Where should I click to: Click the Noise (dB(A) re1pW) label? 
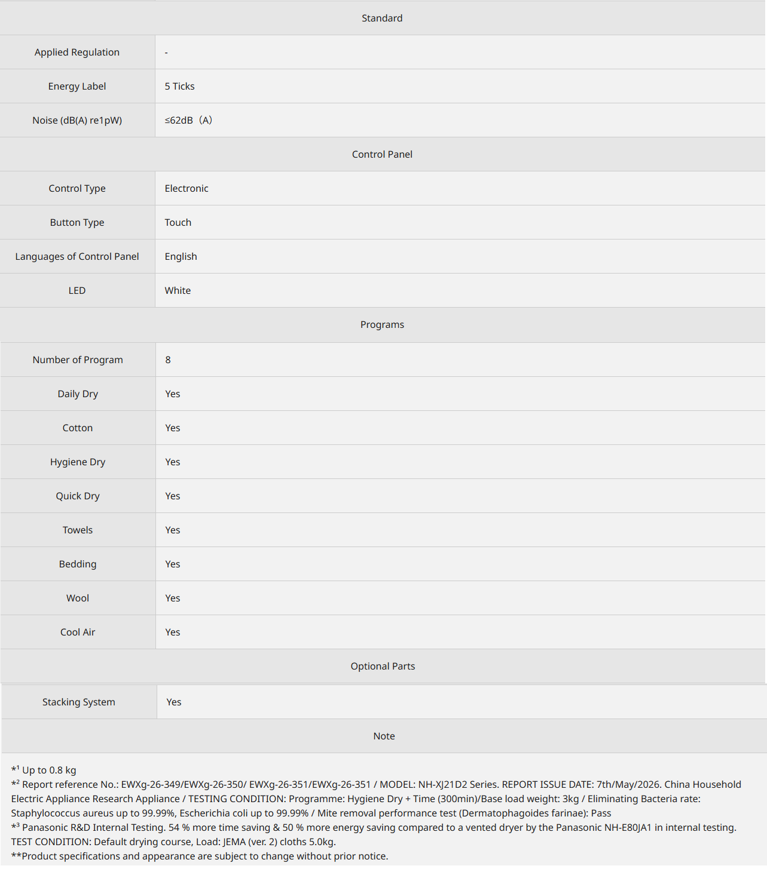click(x=77, y=120)
